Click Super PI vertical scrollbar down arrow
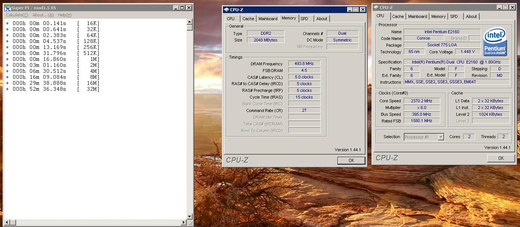This screenshot has height=227, width=520. (189, 217)
